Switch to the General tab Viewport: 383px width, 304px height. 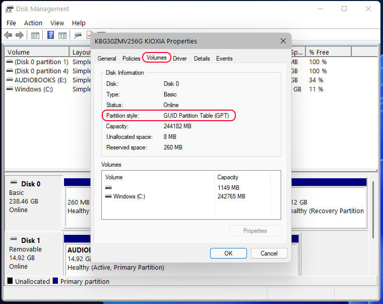point(107,59)
